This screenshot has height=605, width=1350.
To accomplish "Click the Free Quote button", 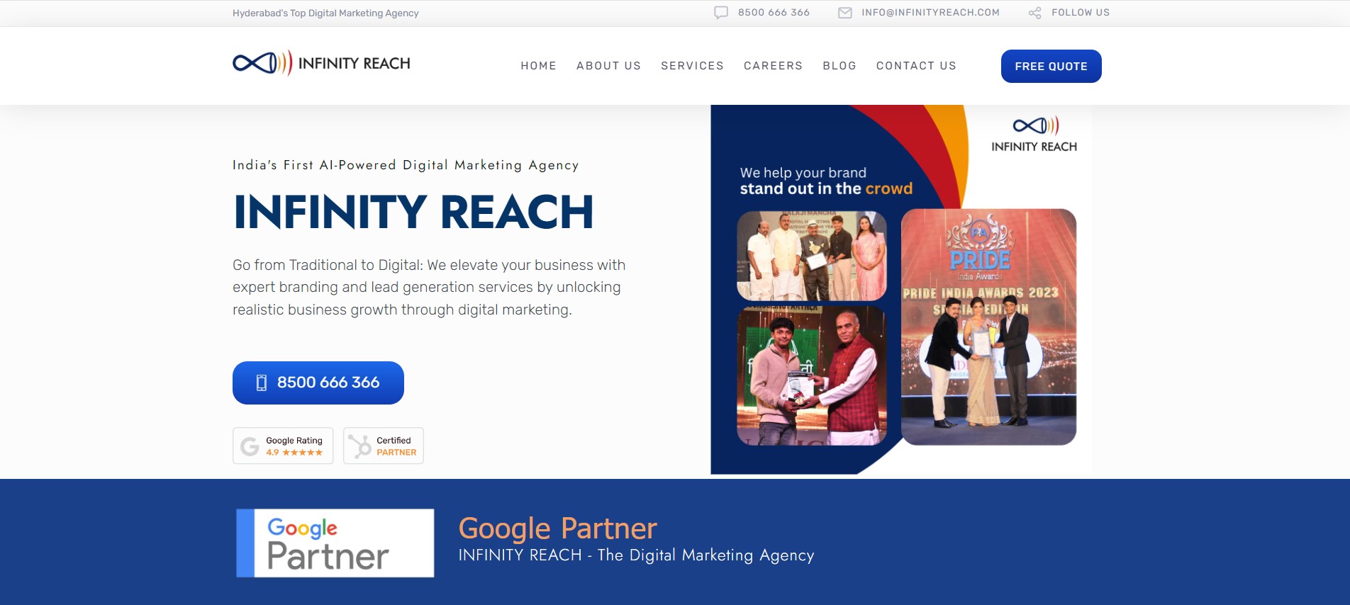I will pyautogui.click(x=1051, y=66).
